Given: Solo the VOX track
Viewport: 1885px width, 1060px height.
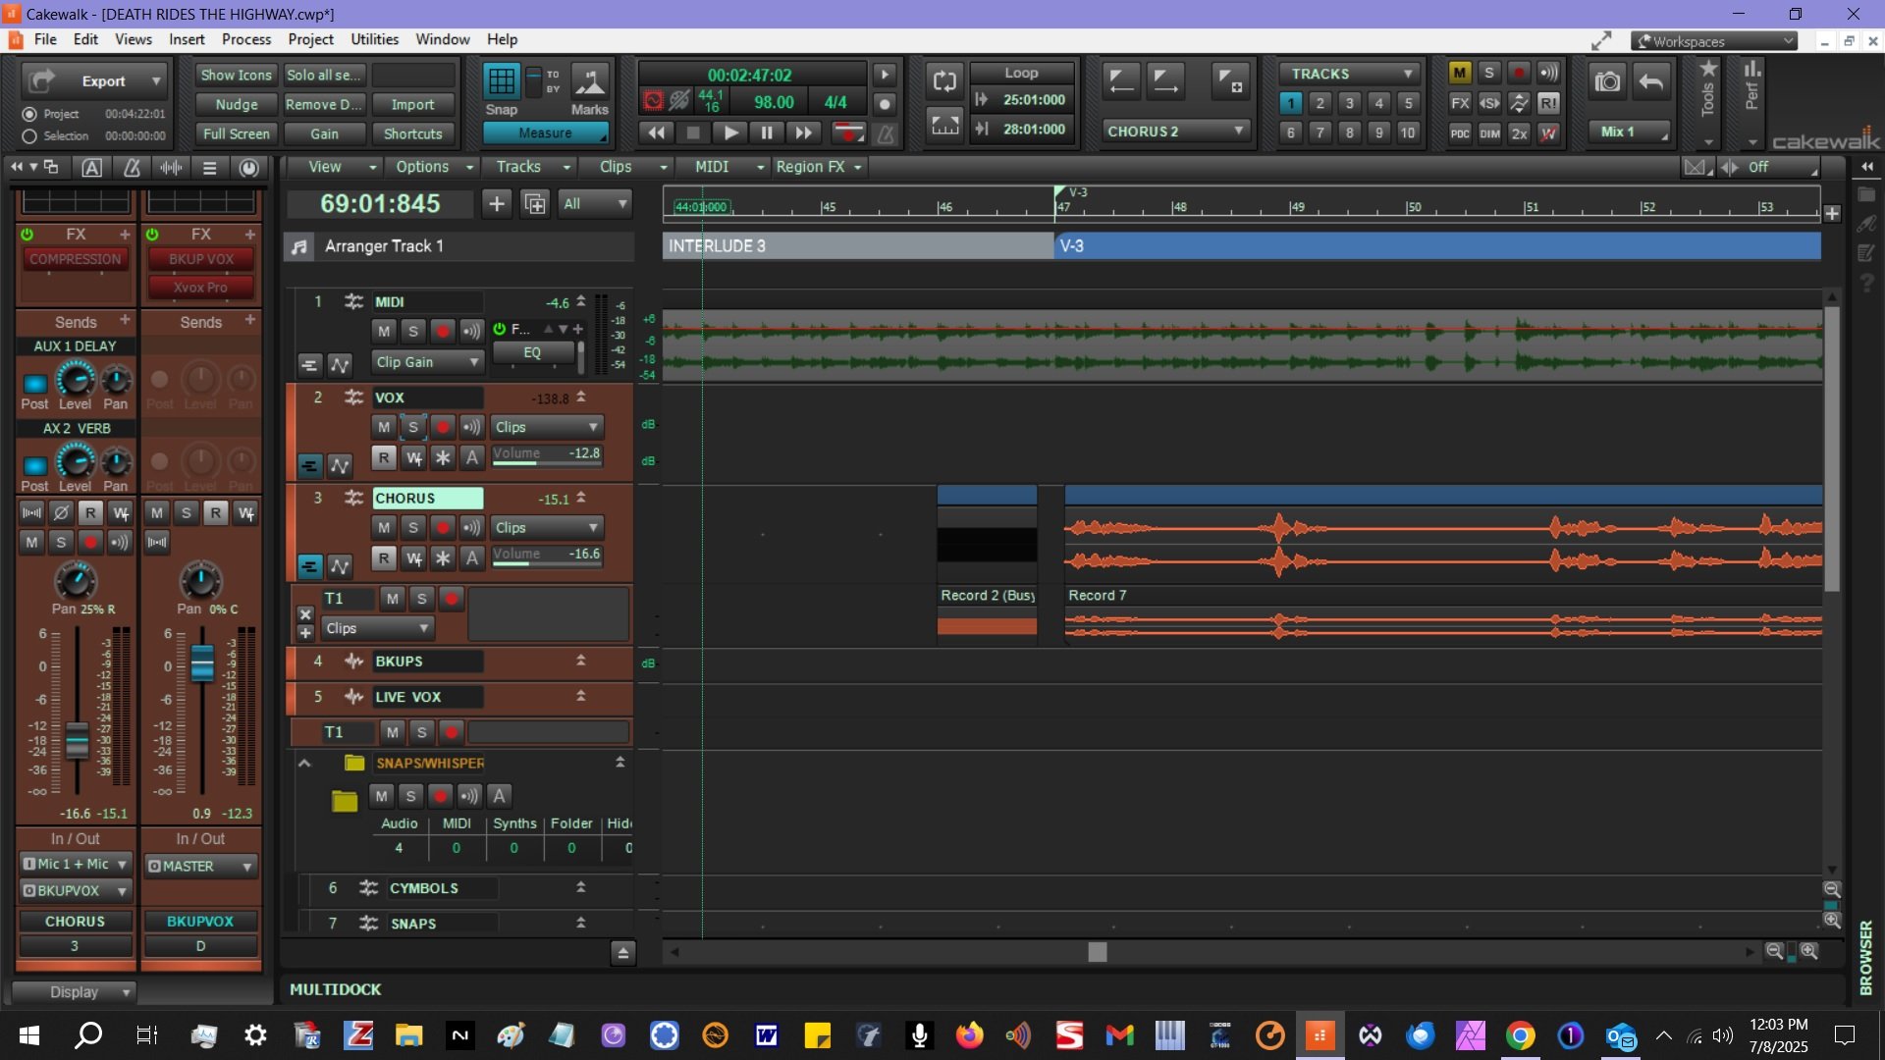Looking at the screenshot, I should 413,426.
